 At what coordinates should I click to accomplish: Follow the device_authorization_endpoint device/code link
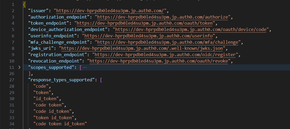click(191, 30)
